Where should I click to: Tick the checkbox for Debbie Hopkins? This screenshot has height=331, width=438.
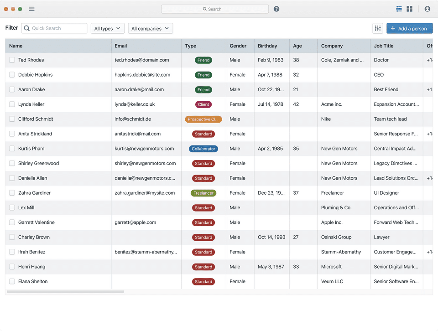click(12, 75)
